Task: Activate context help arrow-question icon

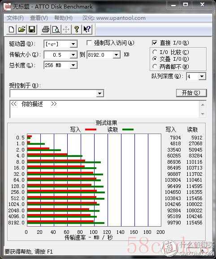Action: coord(87,29)
